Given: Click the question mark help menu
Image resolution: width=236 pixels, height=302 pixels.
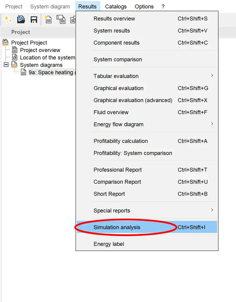Looking at the screenshot, I should [163, 6].
